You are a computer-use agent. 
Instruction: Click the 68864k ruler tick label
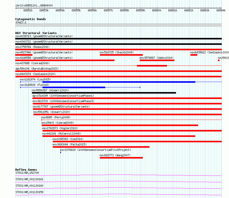tap(221, 10)
